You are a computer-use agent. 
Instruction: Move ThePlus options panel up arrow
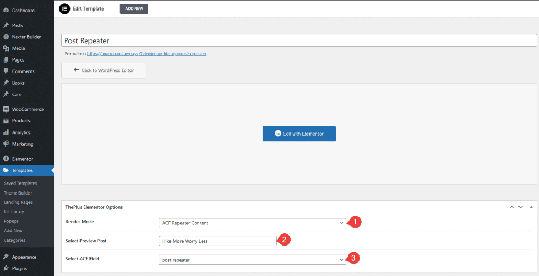512,207
